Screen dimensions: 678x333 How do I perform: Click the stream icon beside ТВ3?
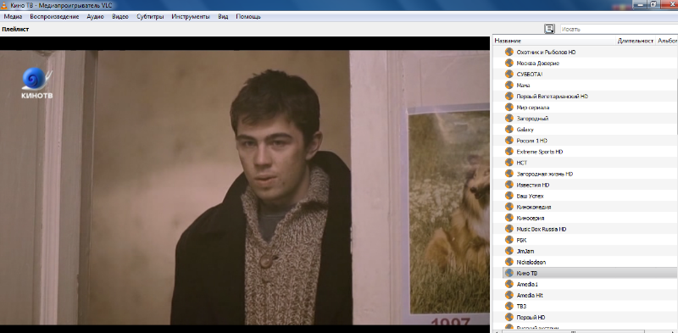point(509,306)
